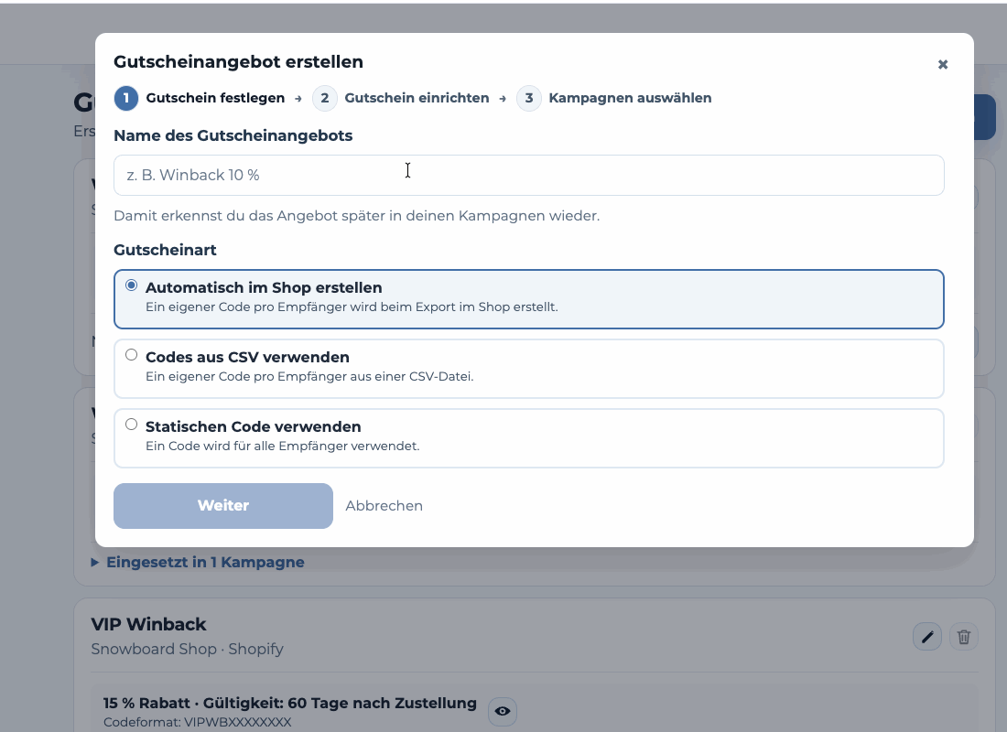Edit VIP Winback with pencil icon
This screenshot has width=1007, height=732.
click(x=926, y=636)
